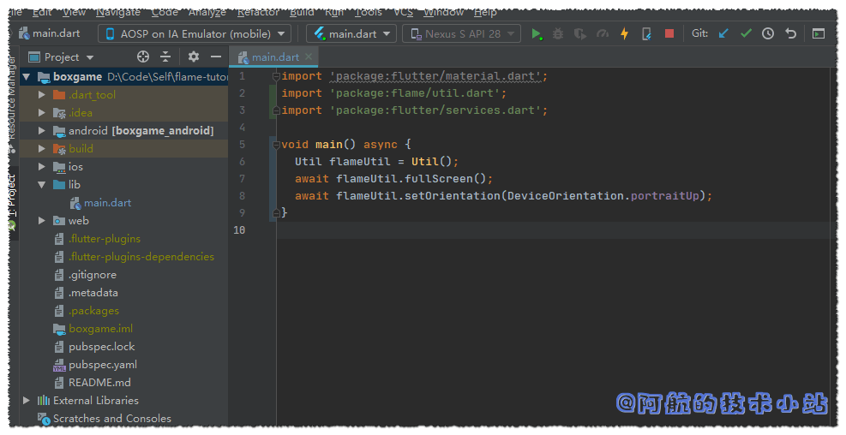Run the app with the green play icon

point(537,34)
